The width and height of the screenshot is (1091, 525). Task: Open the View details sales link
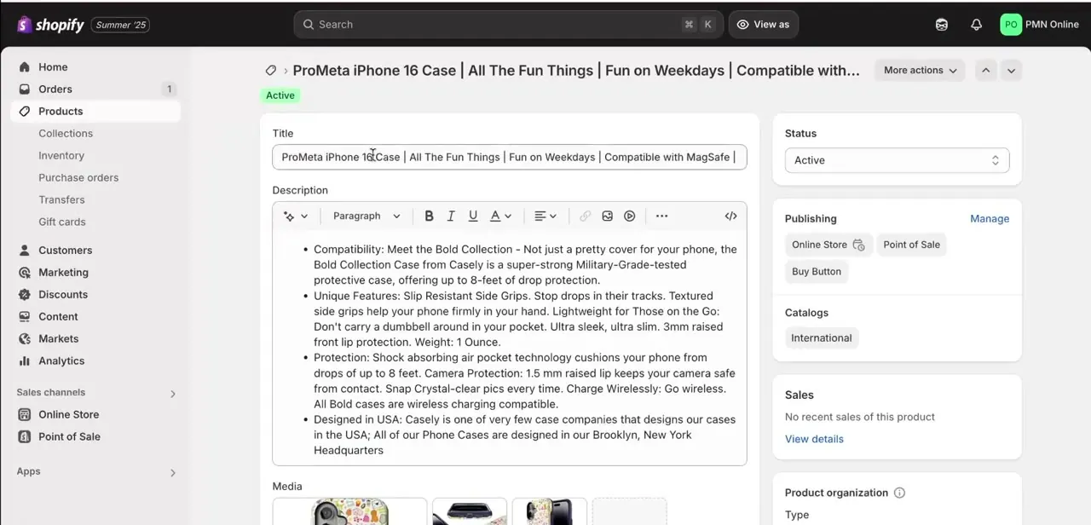point(814,440)
